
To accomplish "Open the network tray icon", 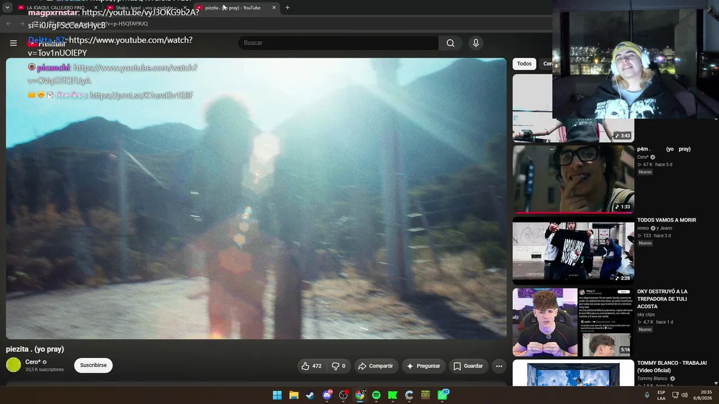I will point(675,395).
